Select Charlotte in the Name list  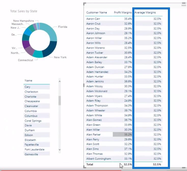pos(36,97)
